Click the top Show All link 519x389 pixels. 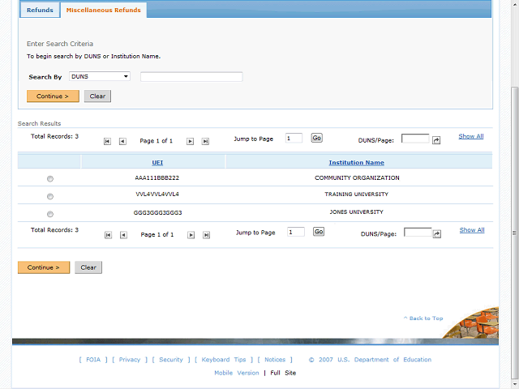coord(470,136)
